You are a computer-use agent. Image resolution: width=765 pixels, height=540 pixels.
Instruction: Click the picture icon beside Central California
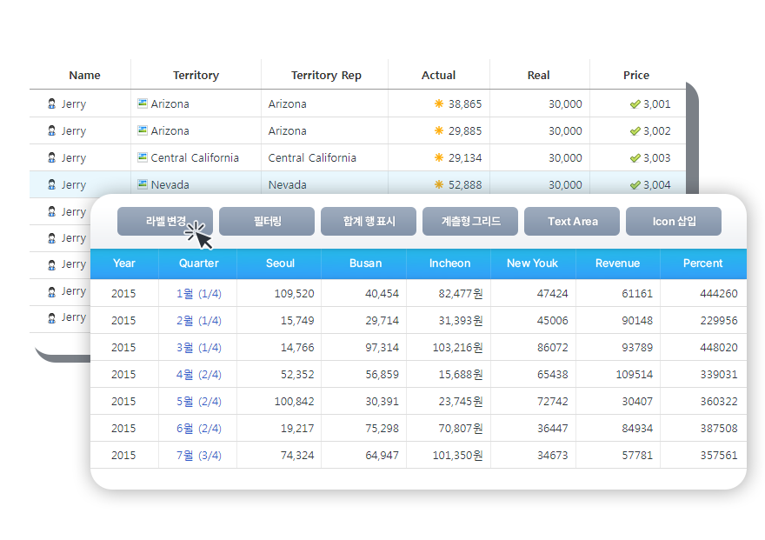coord(143,157)
